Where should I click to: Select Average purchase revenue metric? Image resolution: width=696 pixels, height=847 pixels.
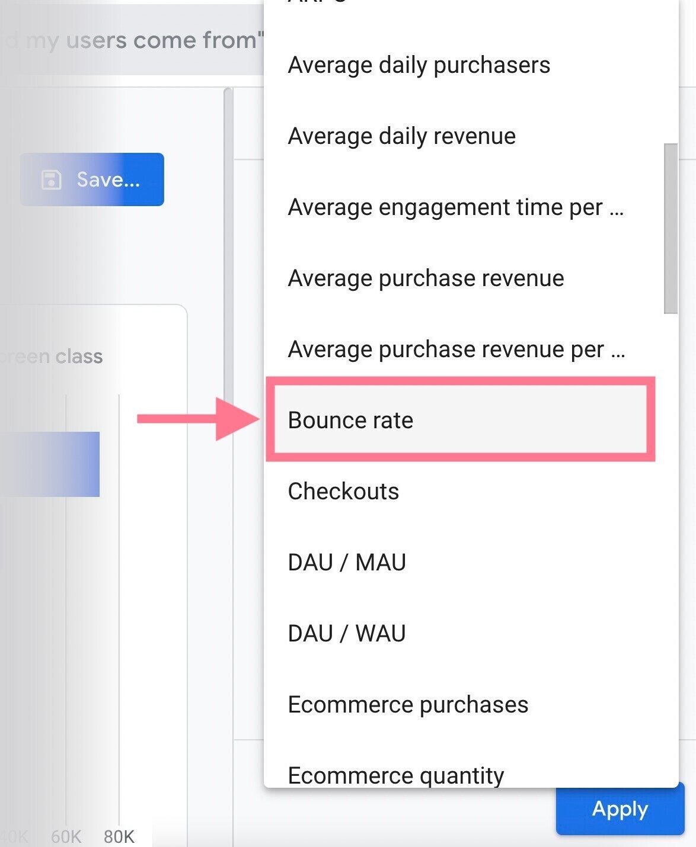pos(425,278)
